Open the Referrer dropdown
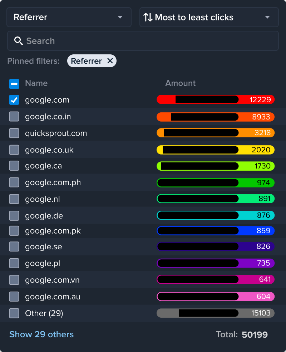 tap(69, 17)
